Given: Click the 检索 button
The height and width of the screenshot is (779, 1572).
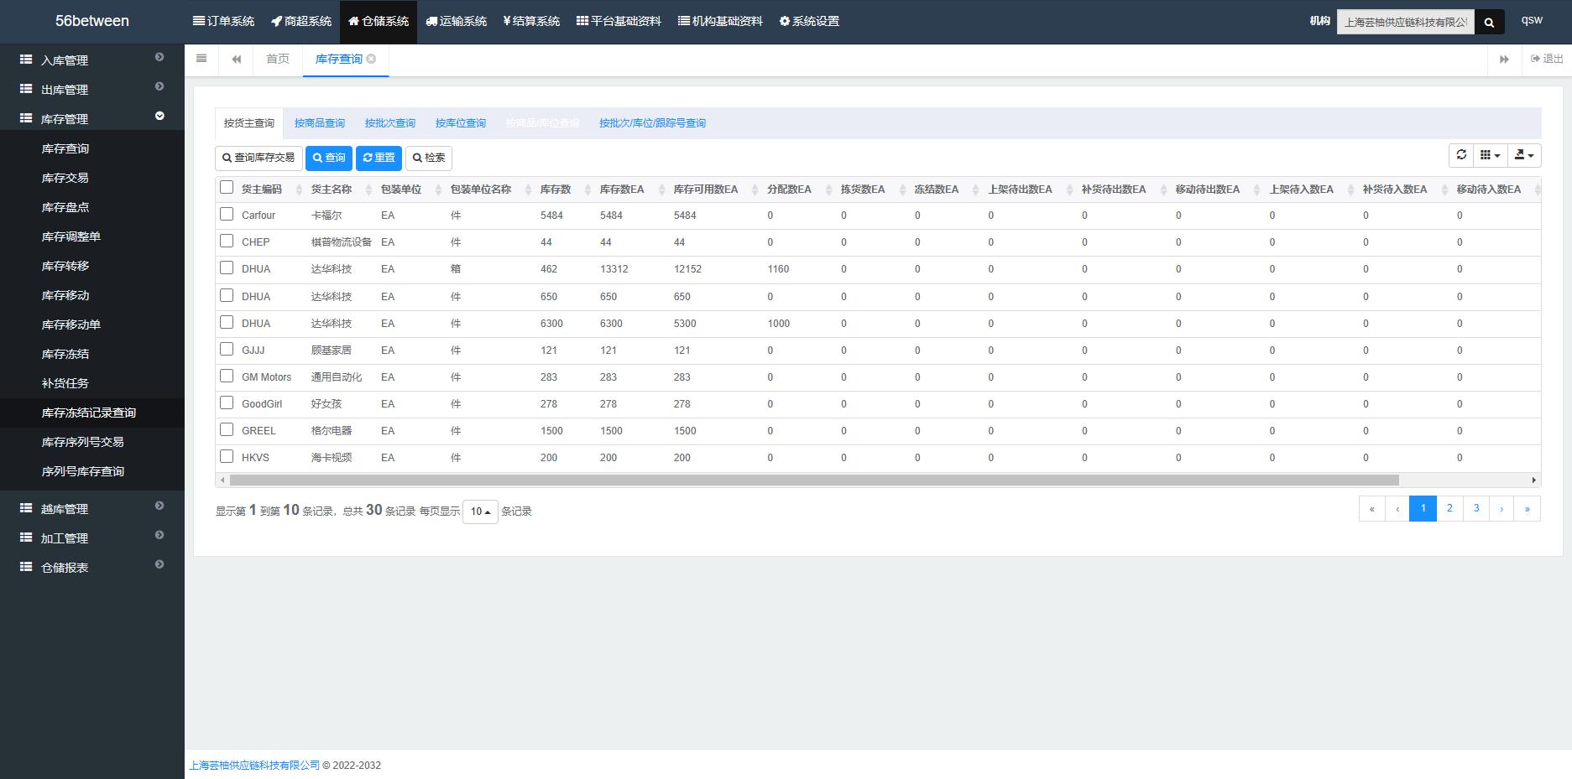Looking at the screenshot, I should [x=429, y=158].
